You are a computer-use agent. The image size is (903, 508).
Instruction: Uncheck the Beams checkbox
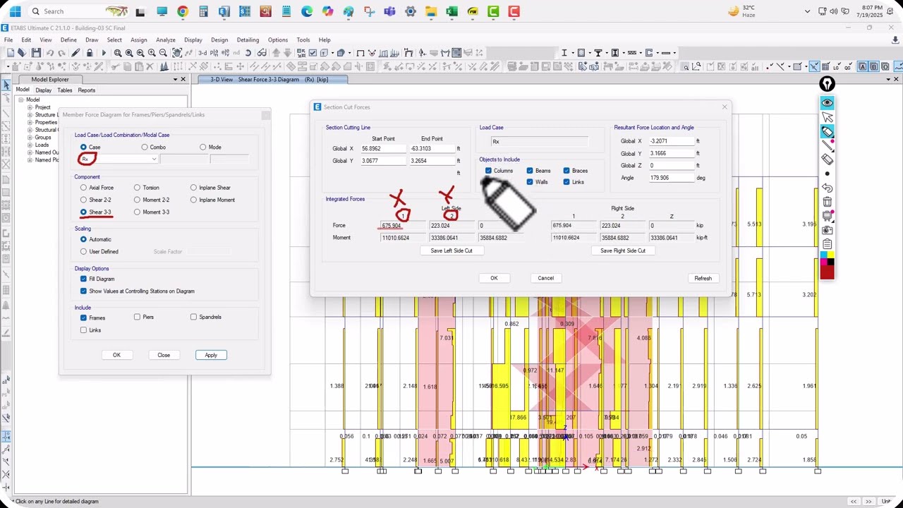(529, 171)
